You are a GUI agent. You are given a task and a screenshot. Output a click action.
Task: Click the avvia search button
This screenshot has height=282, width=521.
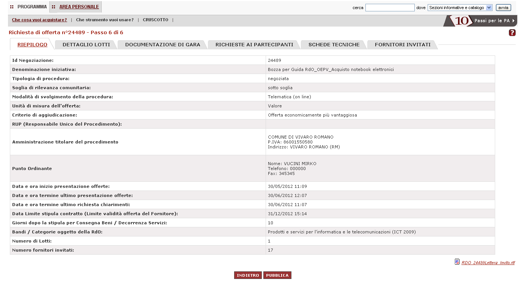pos(503,8)
